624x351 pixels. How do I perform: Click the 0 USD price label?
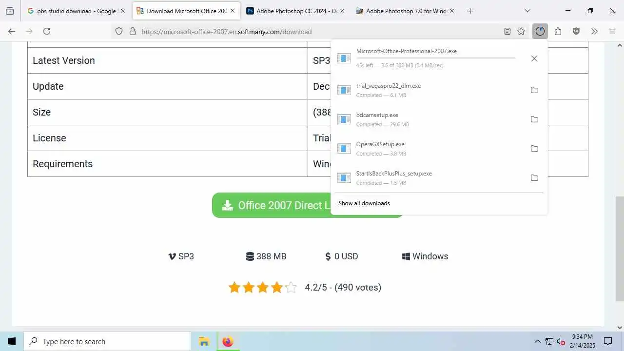(x=342, y=256)
